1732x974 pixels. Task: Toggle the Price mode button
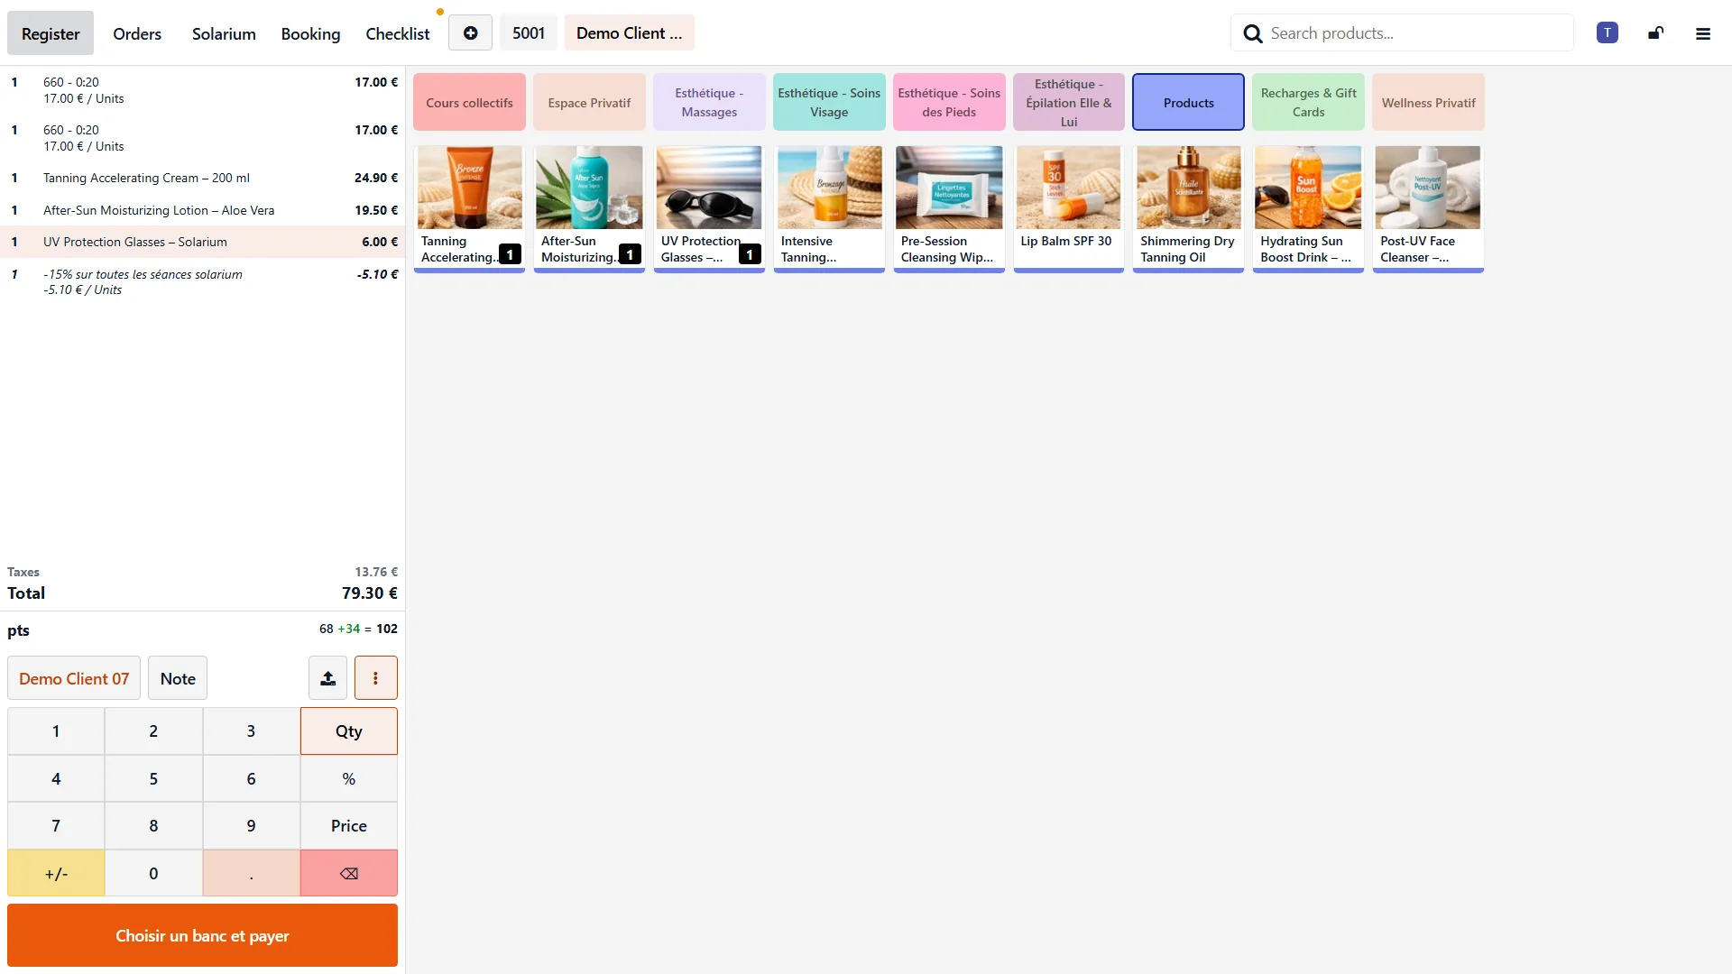tap(349, 826)
